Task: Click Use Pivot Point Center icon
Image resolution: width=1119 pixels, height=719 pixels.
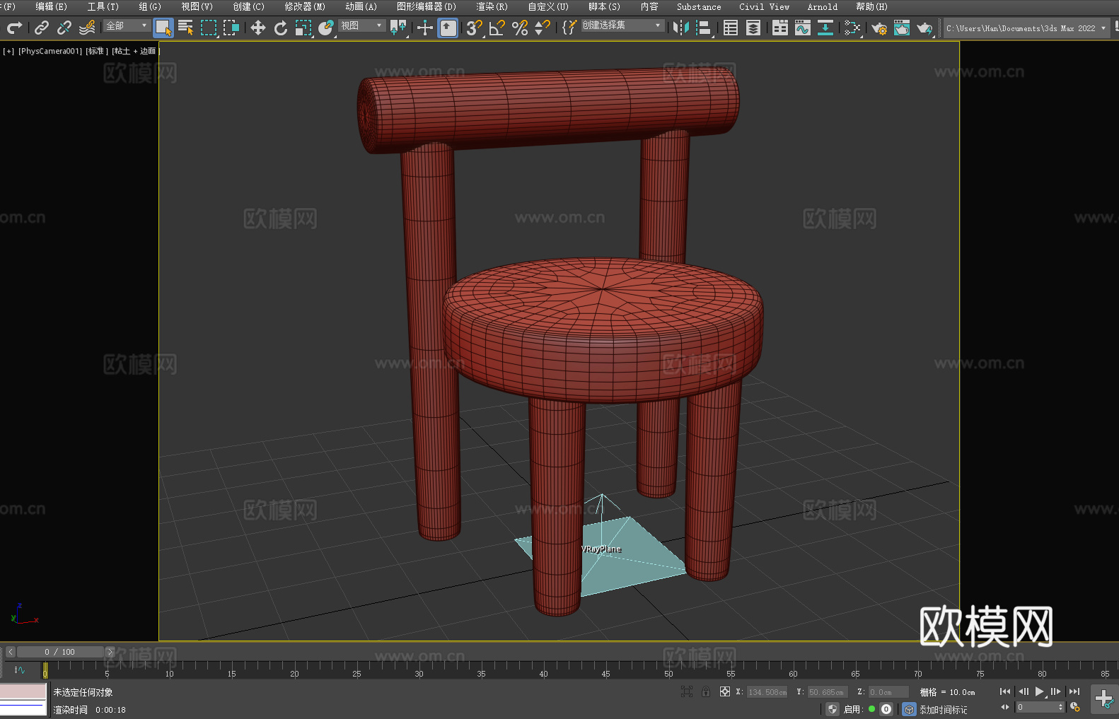Action: tap(398, 28)
